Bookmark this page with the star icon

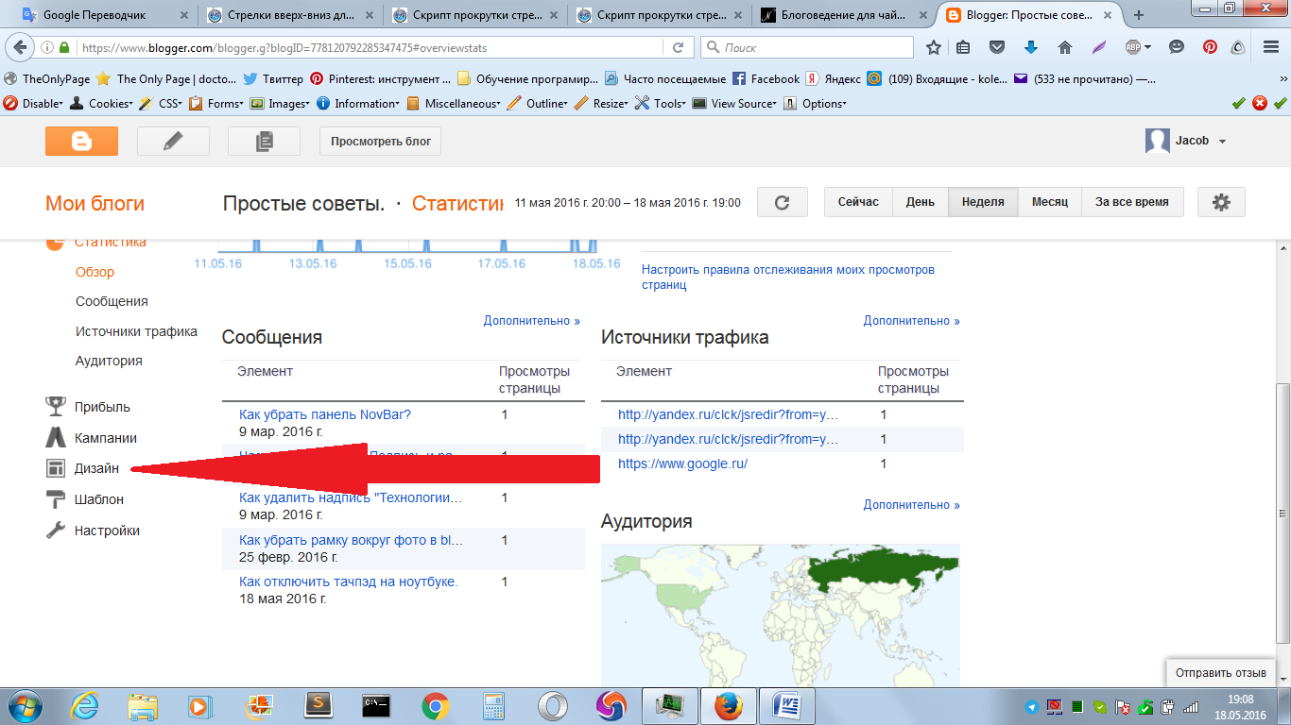[x=934, y=47]
